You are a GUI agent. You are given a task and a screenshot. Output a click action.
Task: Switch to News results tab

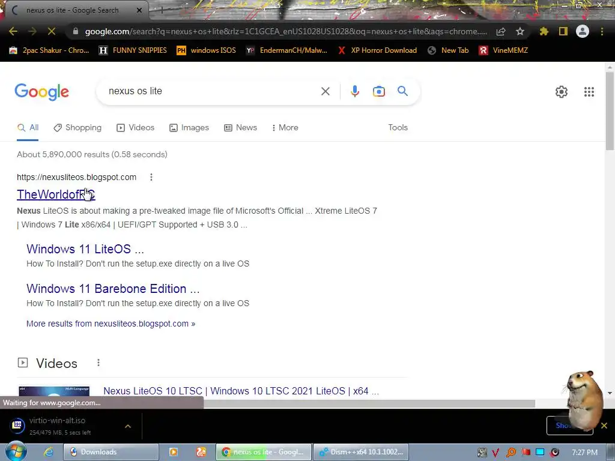click(x=240, y=127)
